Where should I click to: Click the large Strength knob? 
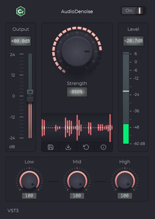[x=77, y=51]
